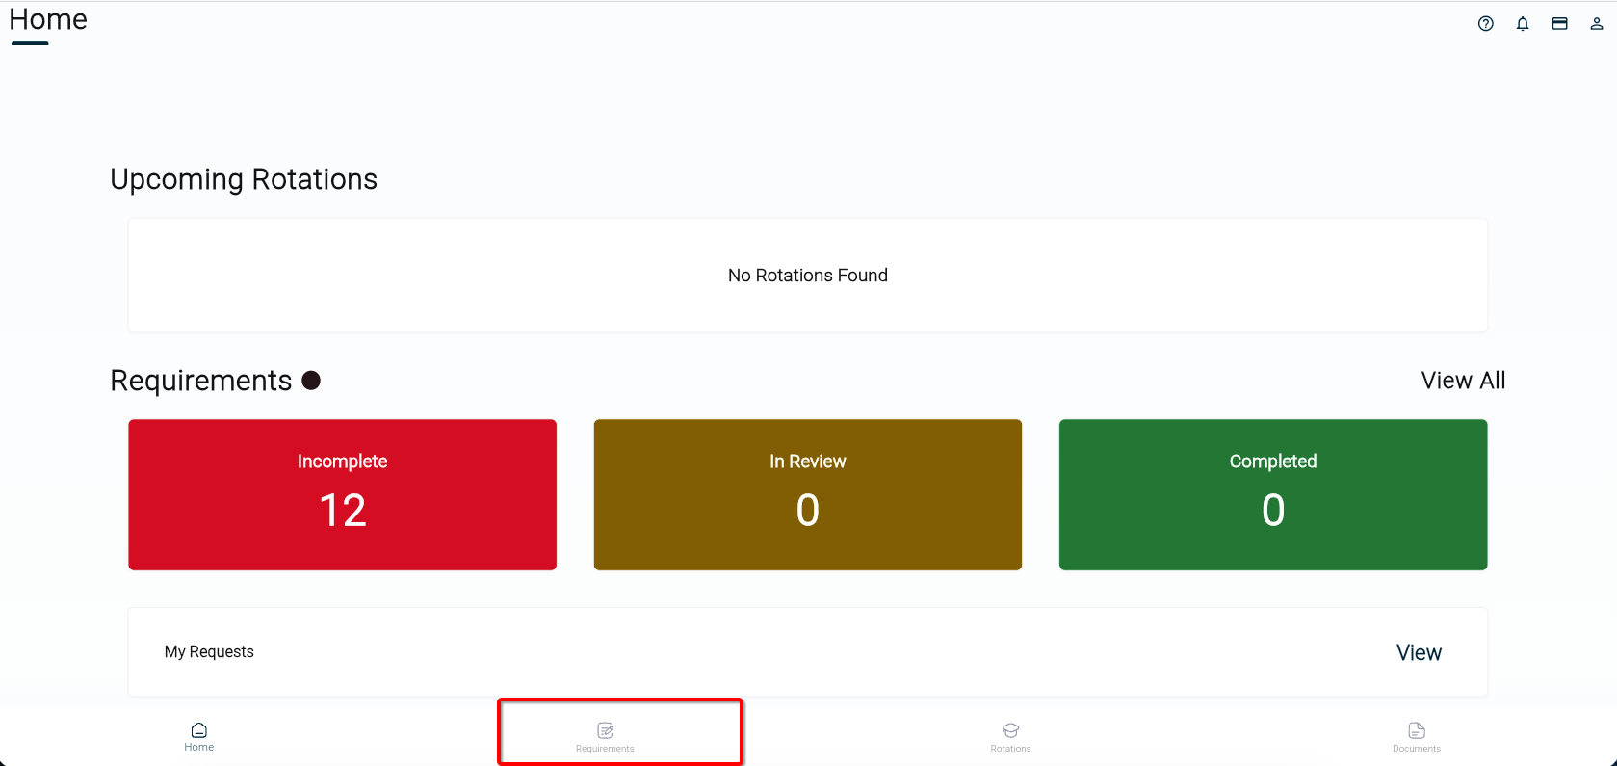Open the user profile icon
Image resolution: width=1617 pixels, height=766 pixels.
(x=1596, y=24)
